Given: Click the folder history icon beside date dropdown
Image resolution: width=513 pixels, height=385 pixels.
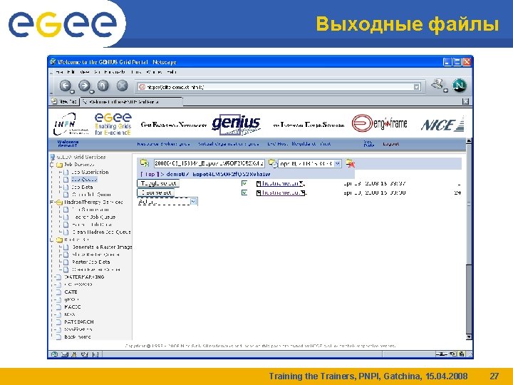Looking at the screenshot, I should 272,163.
